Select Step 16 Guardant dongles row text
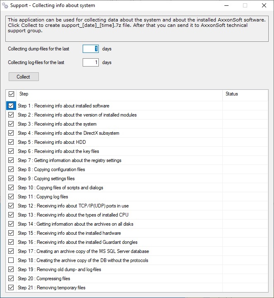 tap(78, 242)
